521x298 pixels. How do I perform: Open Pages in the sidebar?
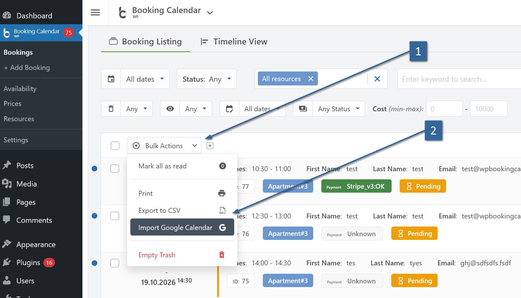tap(41, 202)
